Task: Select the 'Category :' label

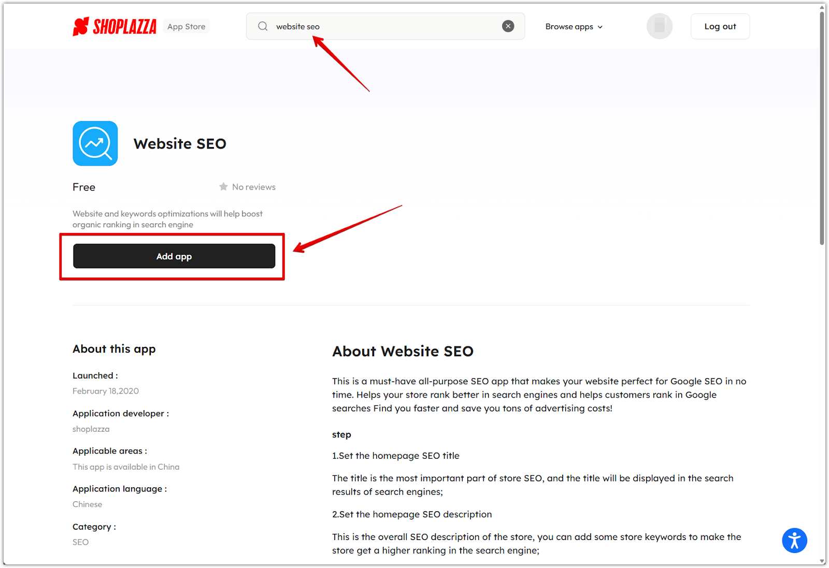Action: [x=94, y=527]
